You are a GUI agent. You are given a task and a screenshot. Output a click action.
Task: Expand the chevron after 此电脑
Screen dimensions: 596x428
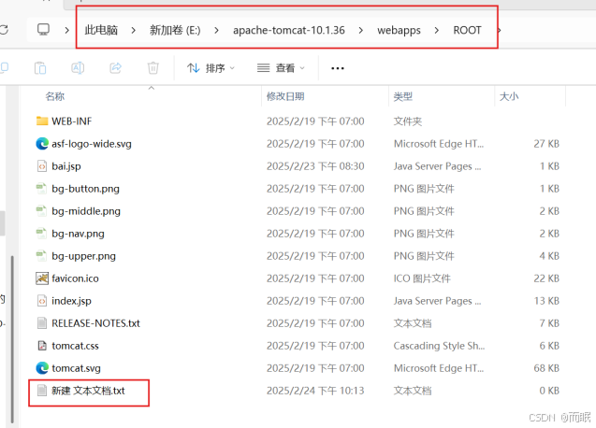click(134, 30)
